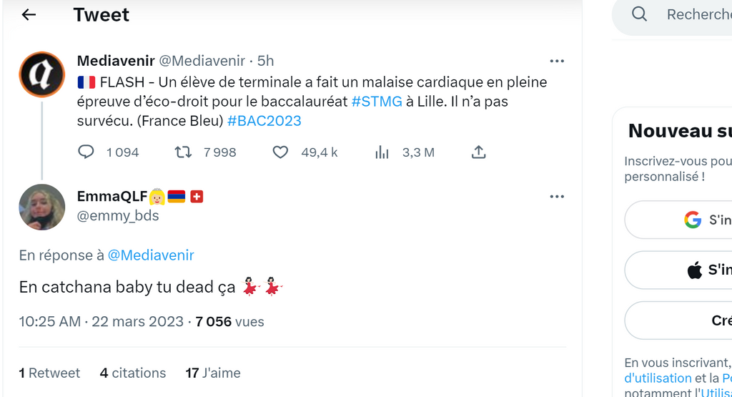
Task: Open Mediavenir profile avatar
Action: [x=42, y=74]
